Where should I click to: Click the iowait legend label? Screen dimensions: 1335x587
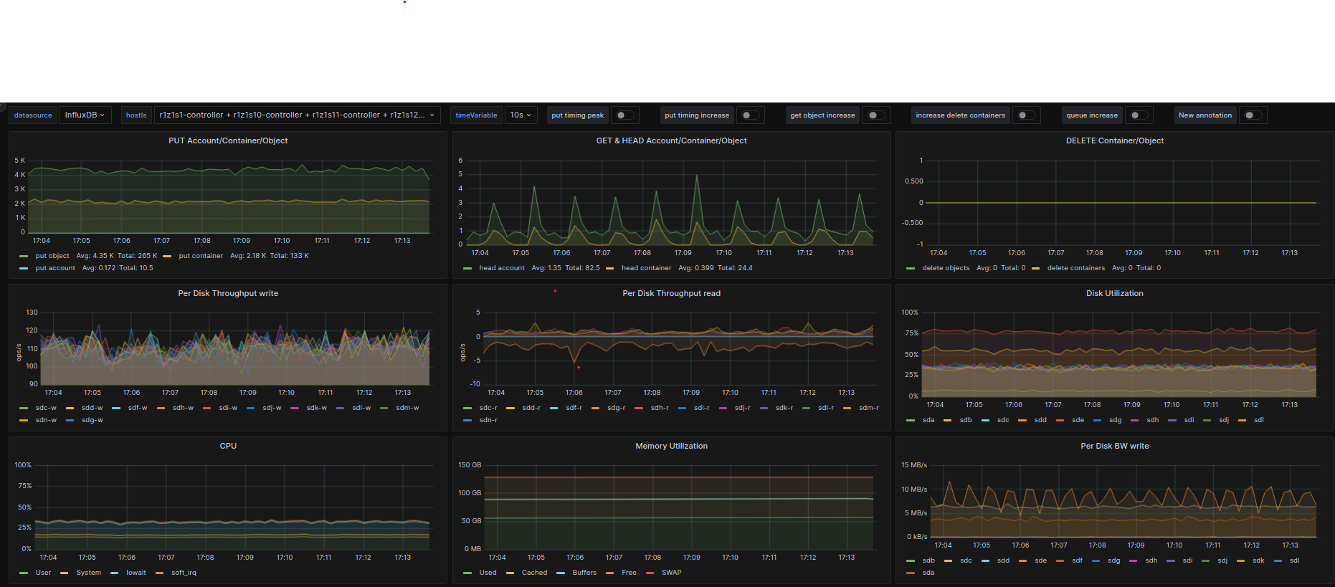(136, 573)
